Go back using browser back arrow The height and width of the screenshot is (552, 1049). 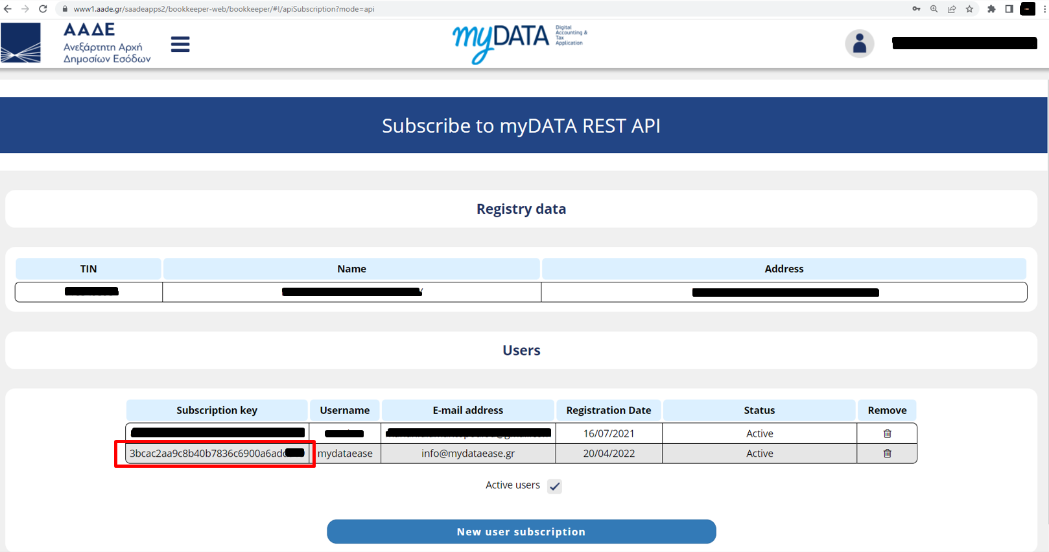coord(8,9)
